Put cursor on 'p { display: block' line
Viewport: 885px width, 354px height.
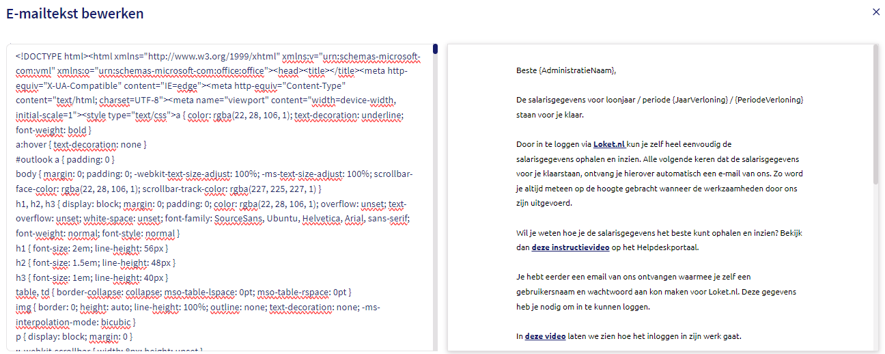[74, 337]
